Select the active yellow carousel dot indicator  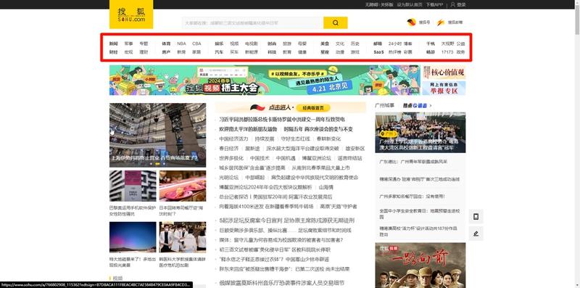click(x=158, y=164)
